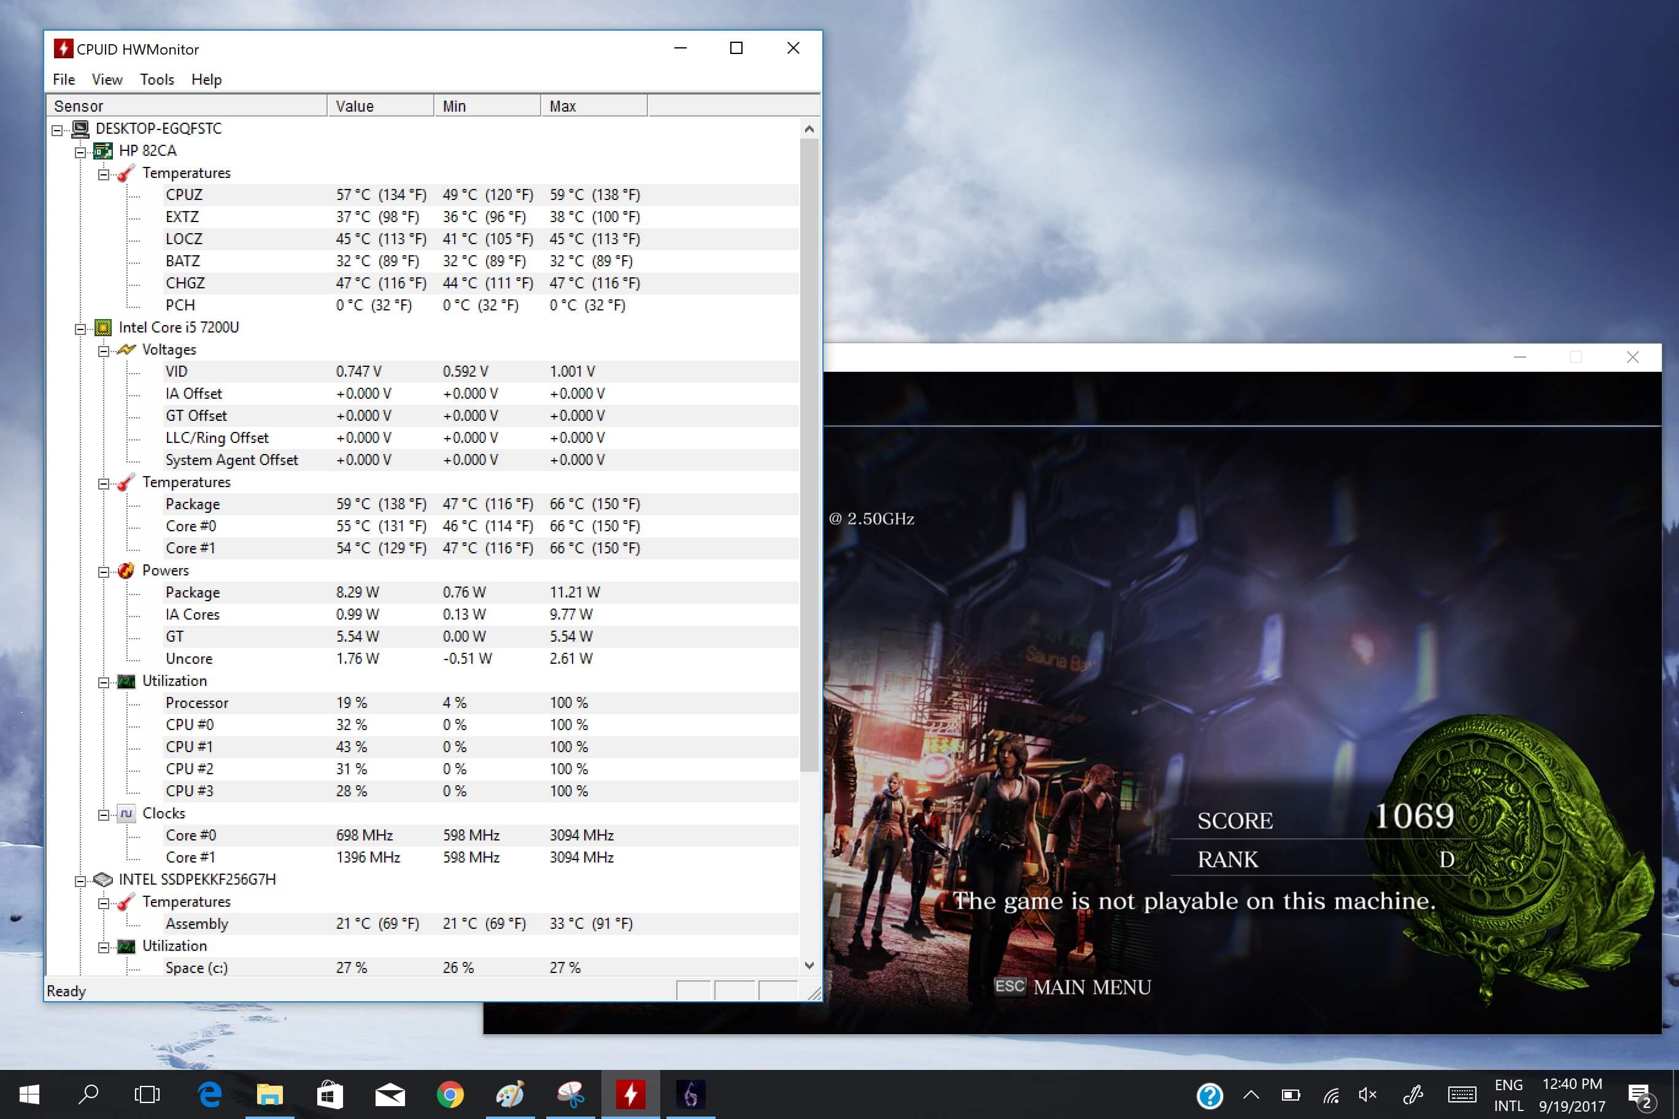This screenshot has height=1119, width=1679.
Task: Open the View menu
Action: pyautogui.click(x=107, y=79)
